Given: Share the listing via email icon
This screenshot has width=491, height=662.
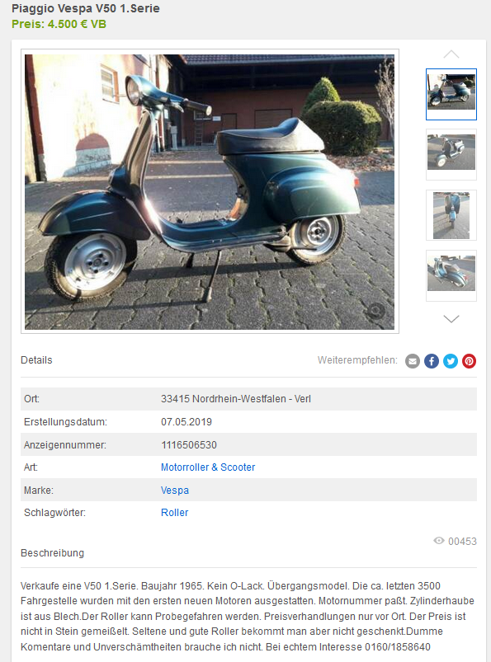Looking at the screenshot, I should click(413, 361).
